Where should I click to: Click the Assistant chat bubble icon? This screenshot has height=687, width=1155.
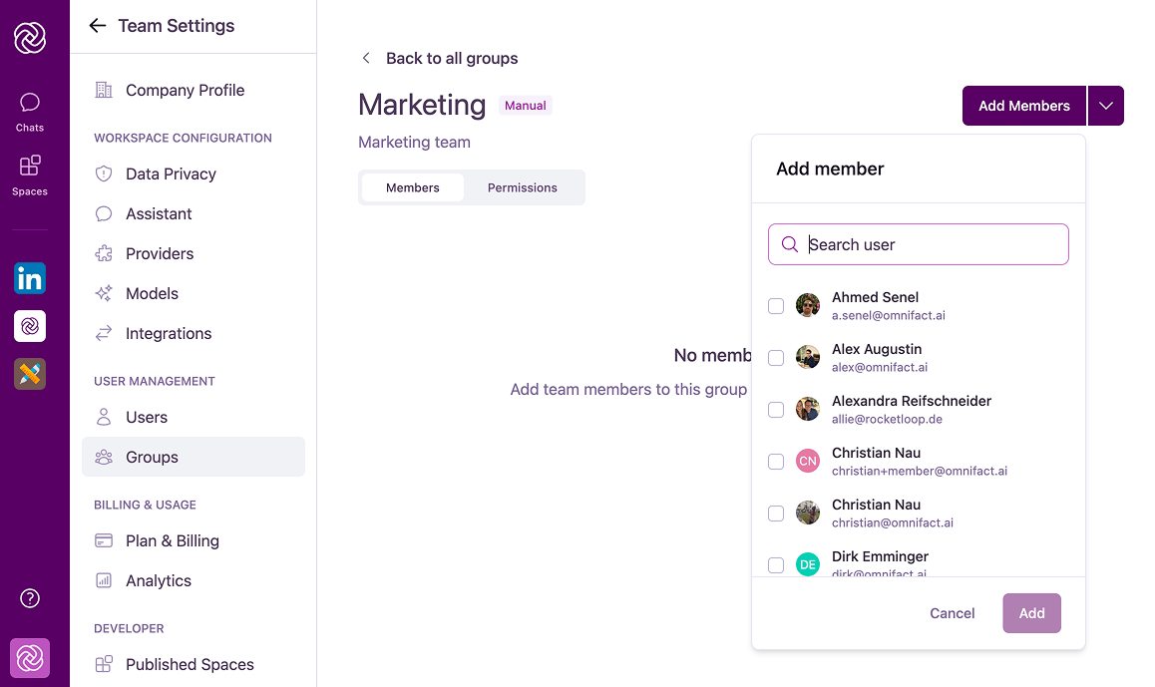tap(104, 213)
